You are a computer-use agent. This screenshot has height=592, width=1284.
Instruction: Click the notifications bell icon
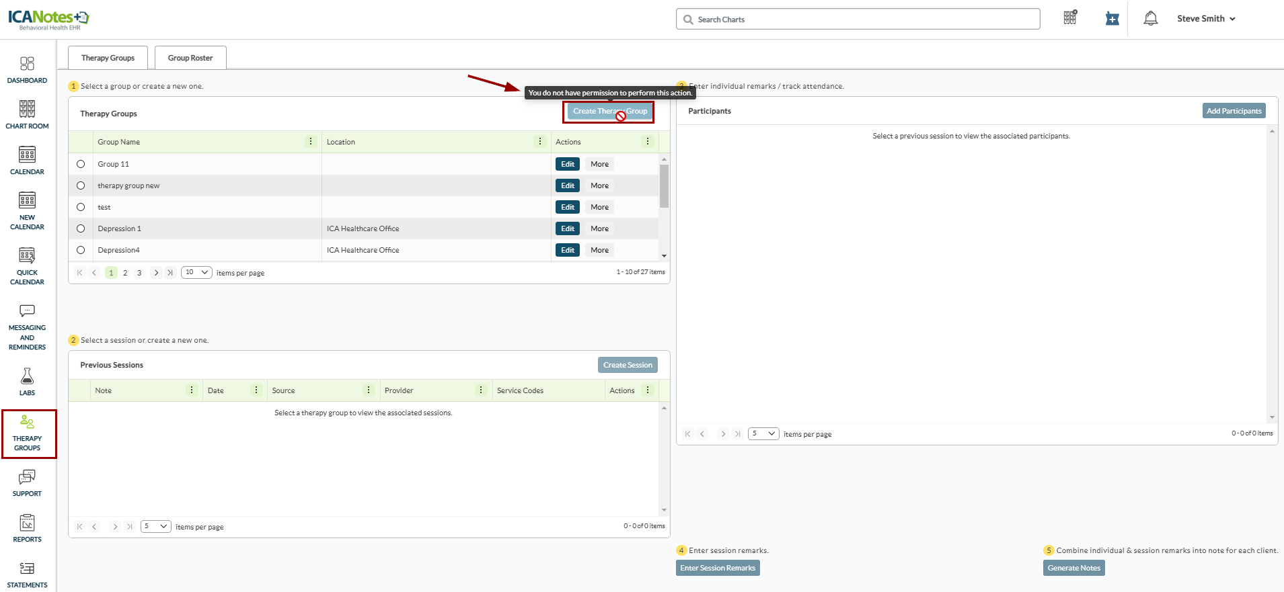pyautogui.click(x=1150, y=19)
